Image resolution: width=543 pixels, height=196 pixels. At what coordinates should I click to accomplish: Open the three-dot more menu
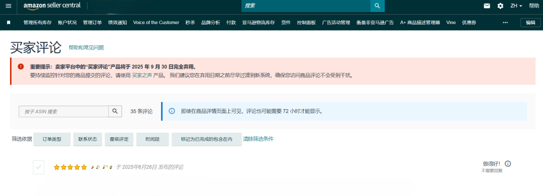click(505, 23)
